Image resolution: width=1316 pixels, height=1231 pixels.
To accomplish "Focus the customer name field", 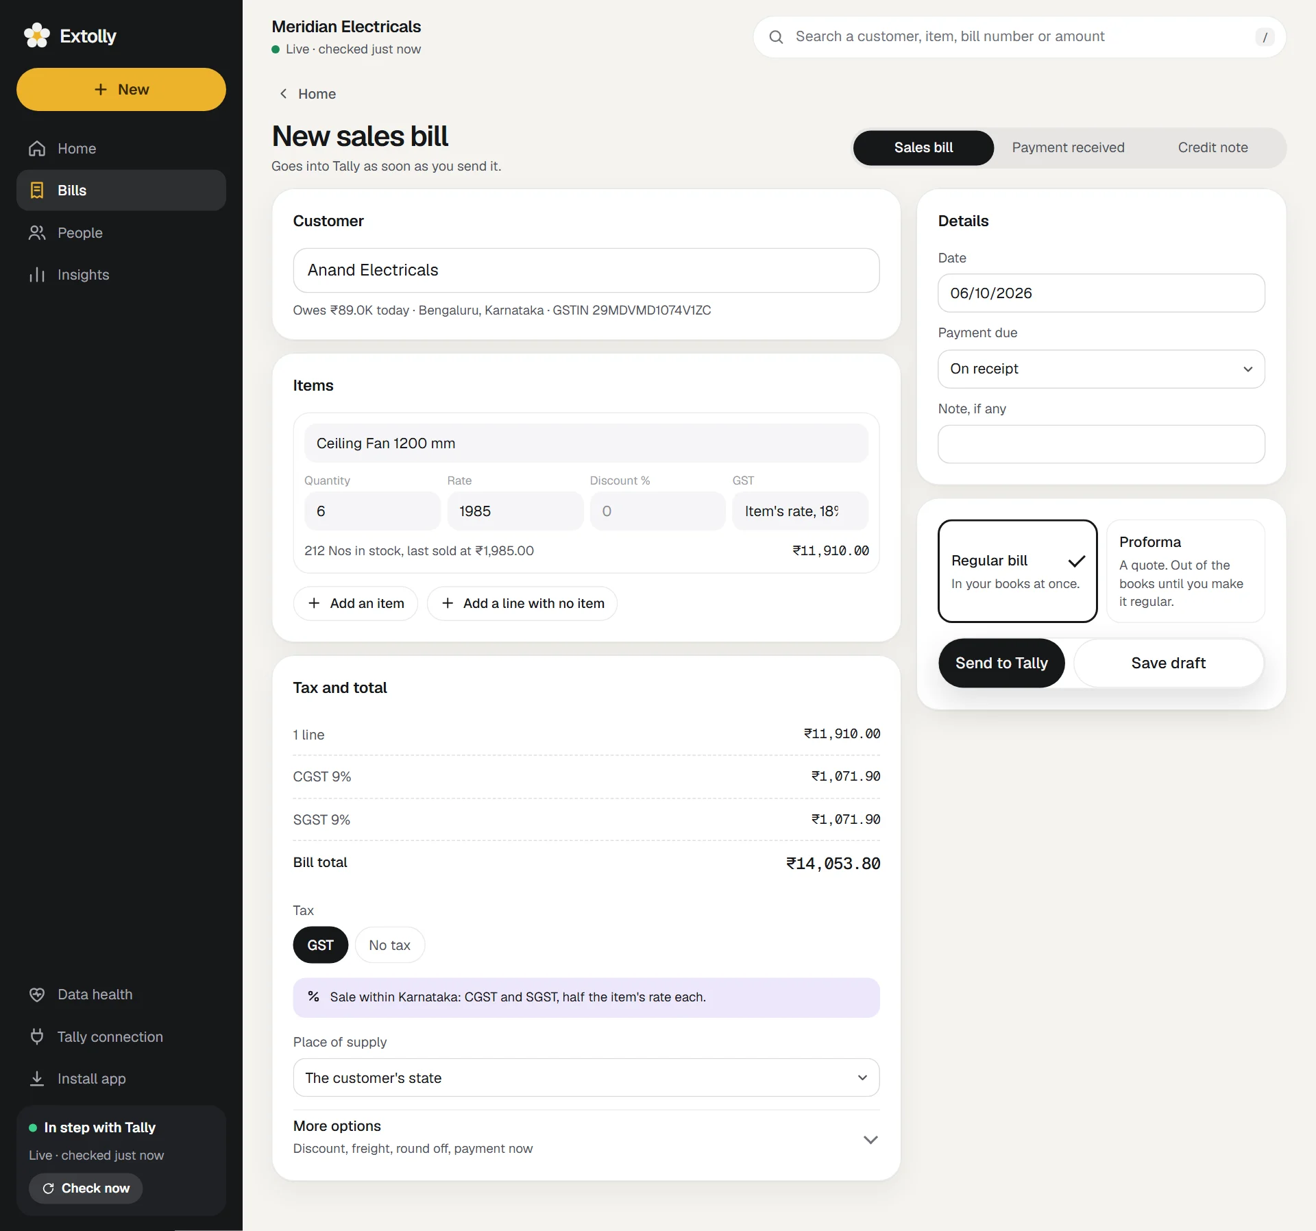I will (586, 270).
